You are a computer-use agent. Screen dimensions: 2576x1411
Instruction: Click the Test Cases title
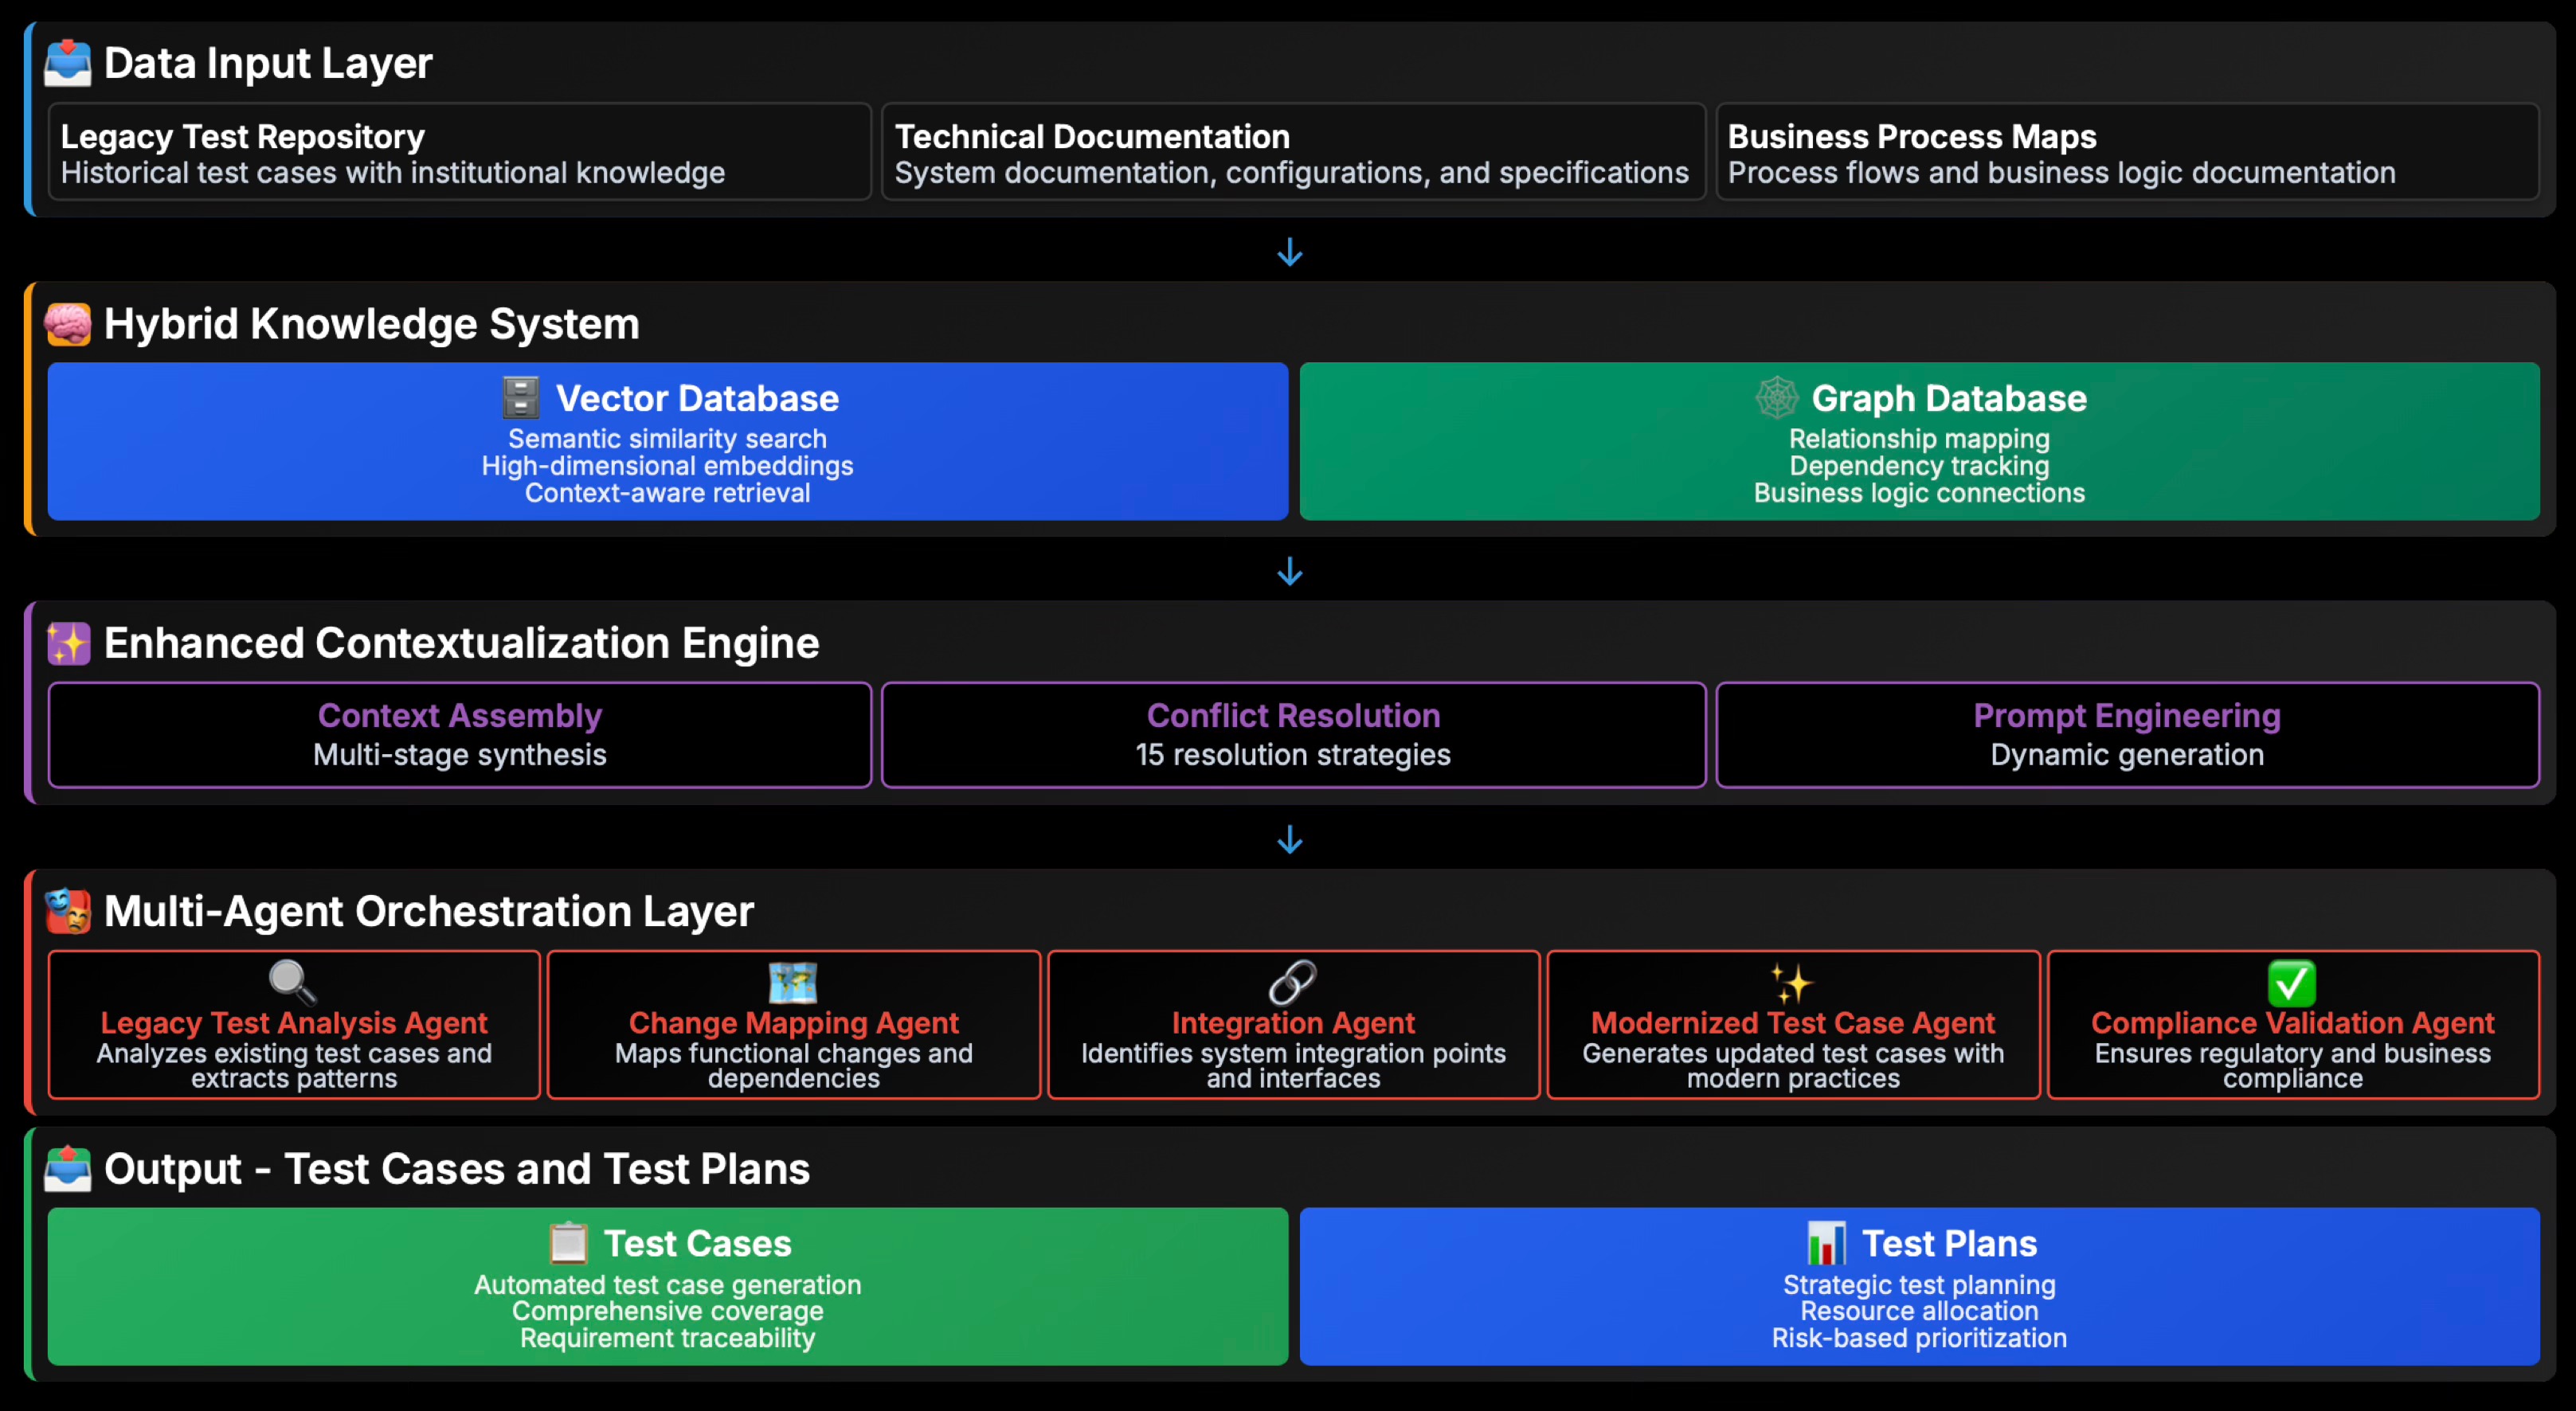(x=697, y=1243)
